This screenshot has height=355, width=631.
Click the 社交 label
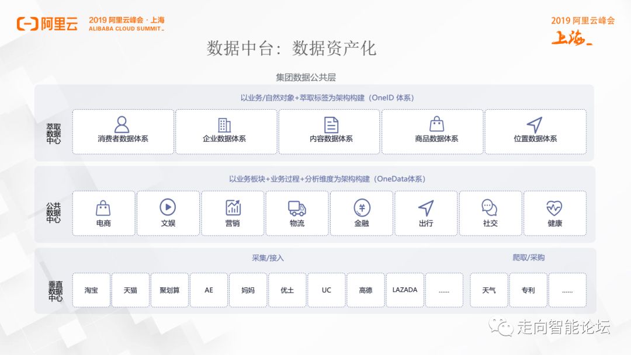(x=490, y=223)
